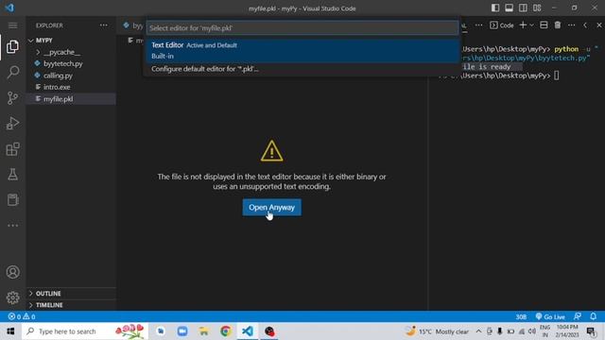Open the Accounts icon

pos(12,272)
